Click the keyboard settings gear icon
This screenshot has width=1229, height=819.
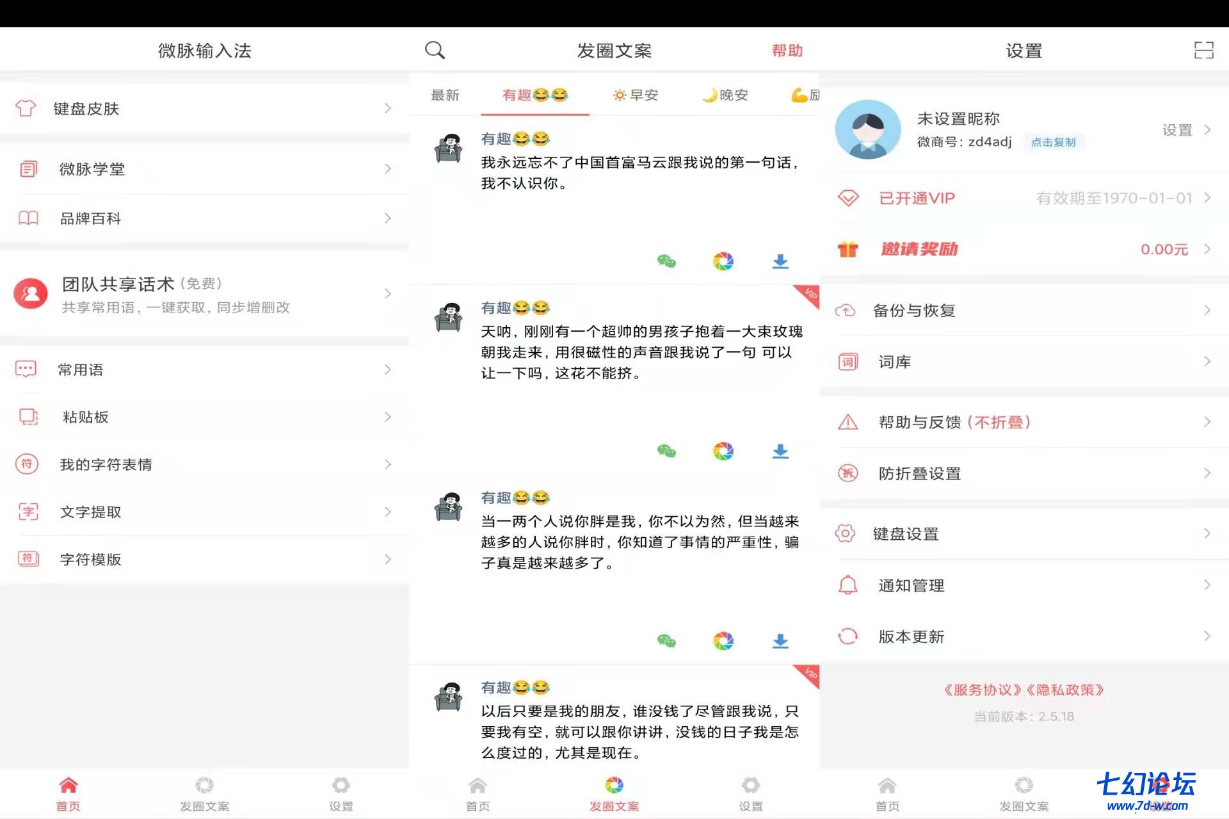tap(845, 533)
